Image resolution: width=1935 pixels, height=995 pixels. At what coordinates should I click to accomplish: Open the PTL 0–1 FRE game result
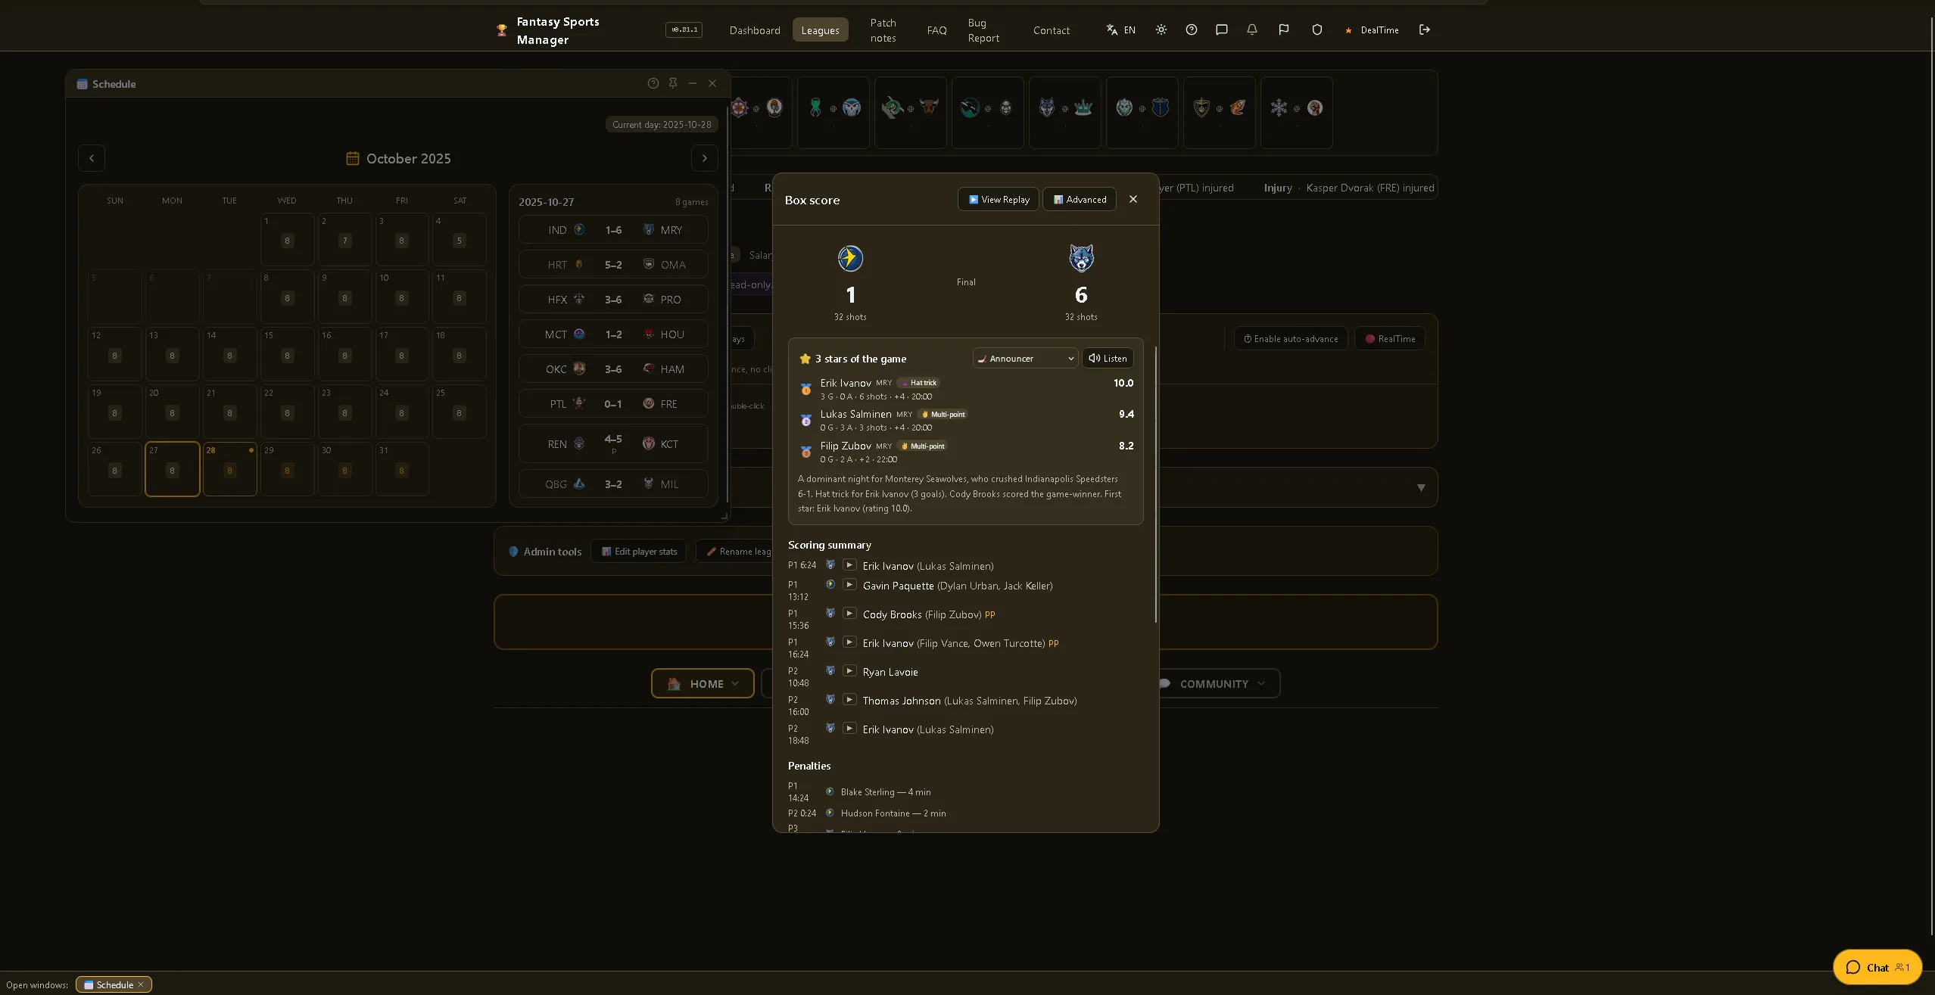coord(613,403)
